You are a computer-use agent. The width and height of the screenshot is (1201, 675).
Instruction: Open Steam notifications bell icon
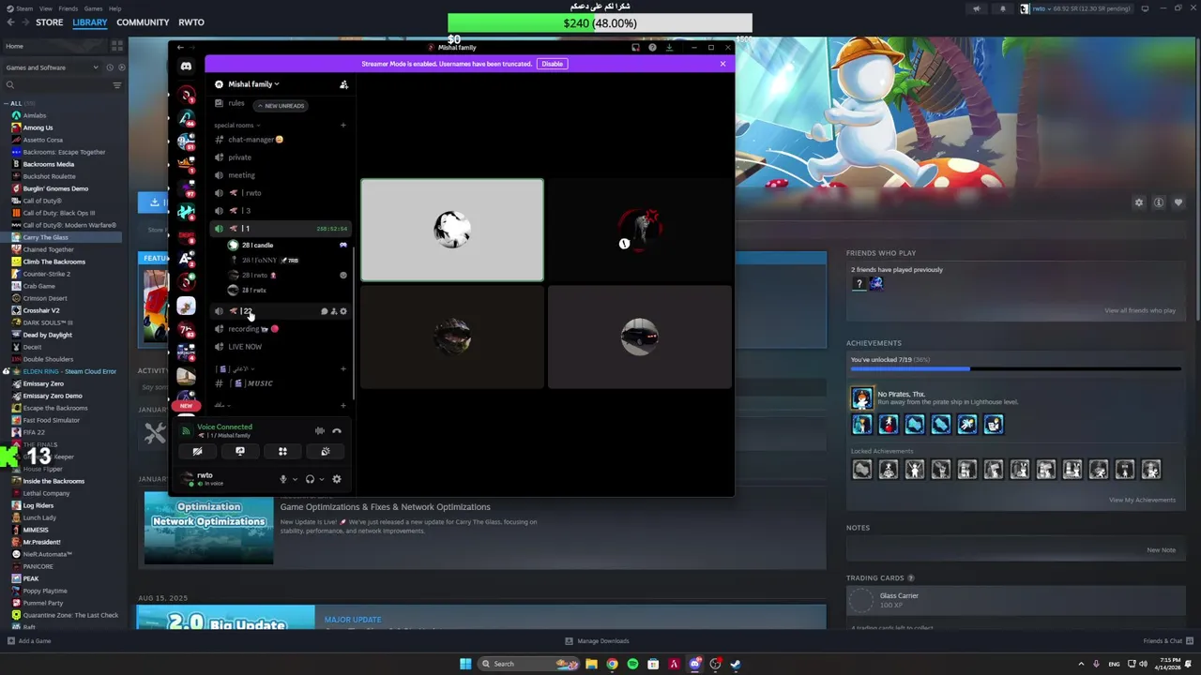(x=1002, y=8)
